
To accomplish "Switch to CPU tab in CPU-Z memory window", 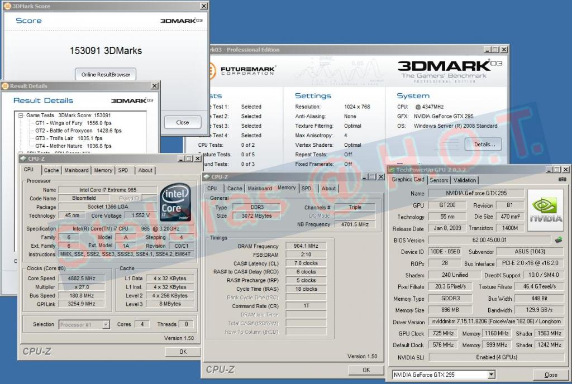I will (212, 188).
